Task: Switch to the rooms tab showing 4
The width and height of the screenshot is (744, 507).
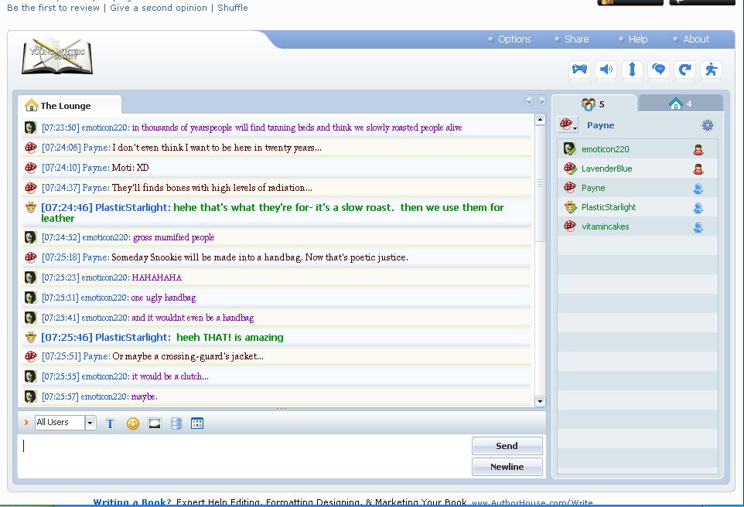Action: (681, 103)
